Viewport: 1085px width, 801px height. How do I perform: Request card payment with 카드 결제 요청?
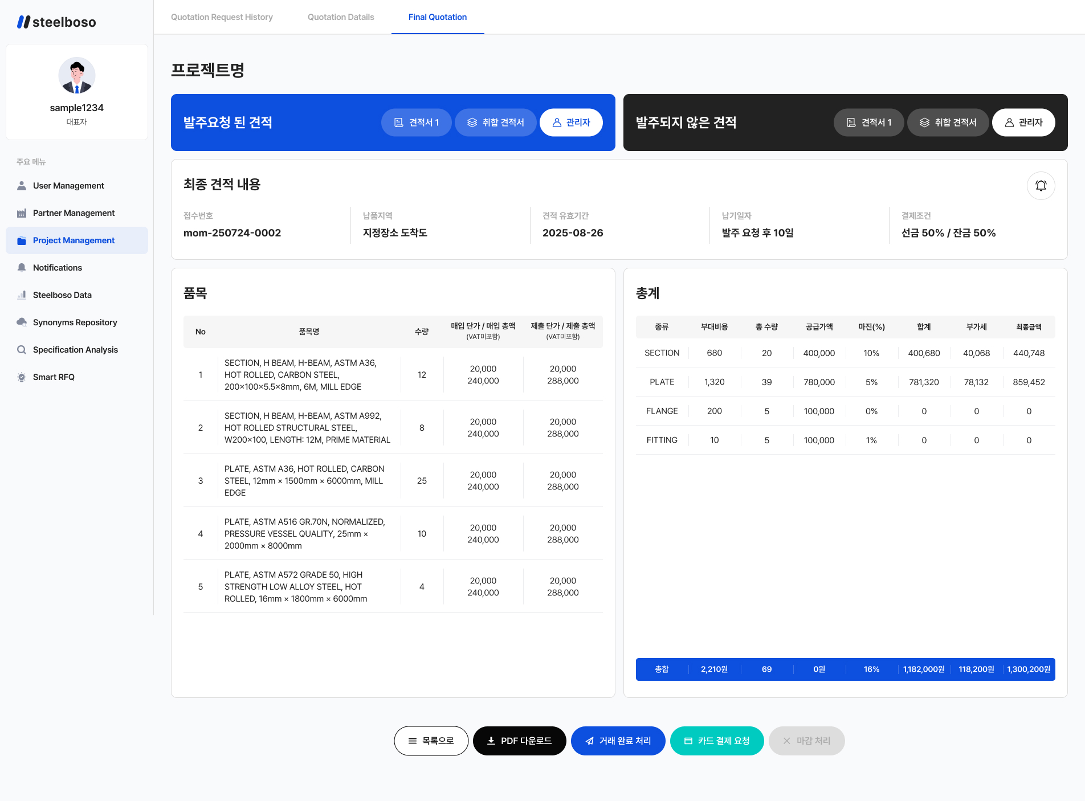[x=717, y=741]
